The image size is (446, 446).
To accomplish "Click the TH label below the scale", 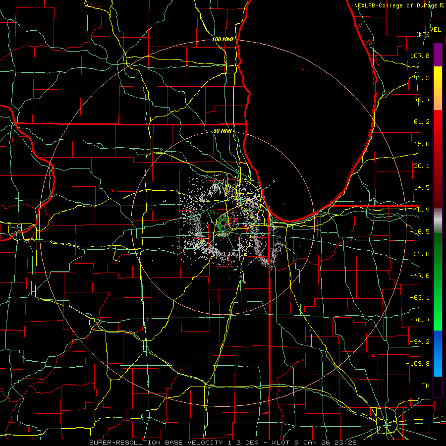I will point(426,386).
